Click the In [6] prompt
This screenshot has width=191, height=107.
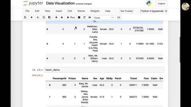pos(38,70)
